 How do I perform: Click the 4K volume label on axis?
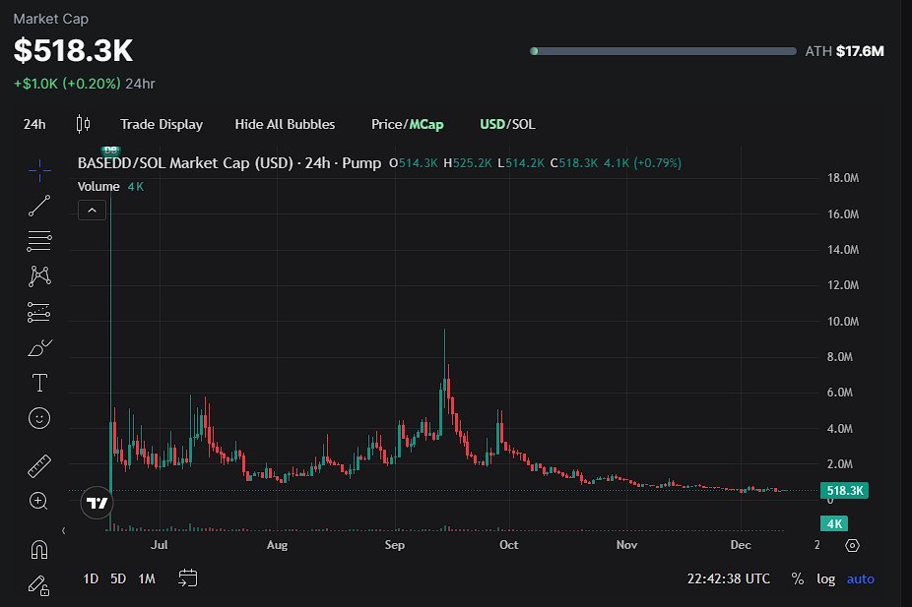coord(834,524)
